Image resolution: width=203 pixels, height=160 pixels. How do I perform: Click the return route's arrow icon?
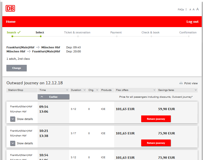pos(28,51)
